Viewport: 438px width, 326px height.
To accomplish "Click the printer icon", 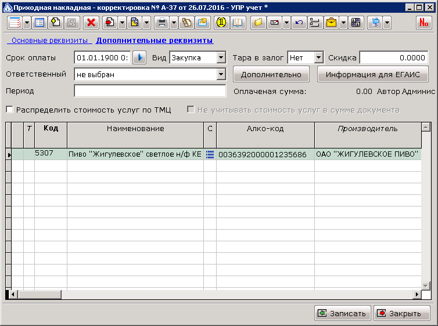I will pyautogui.click(x=161, y=23).
